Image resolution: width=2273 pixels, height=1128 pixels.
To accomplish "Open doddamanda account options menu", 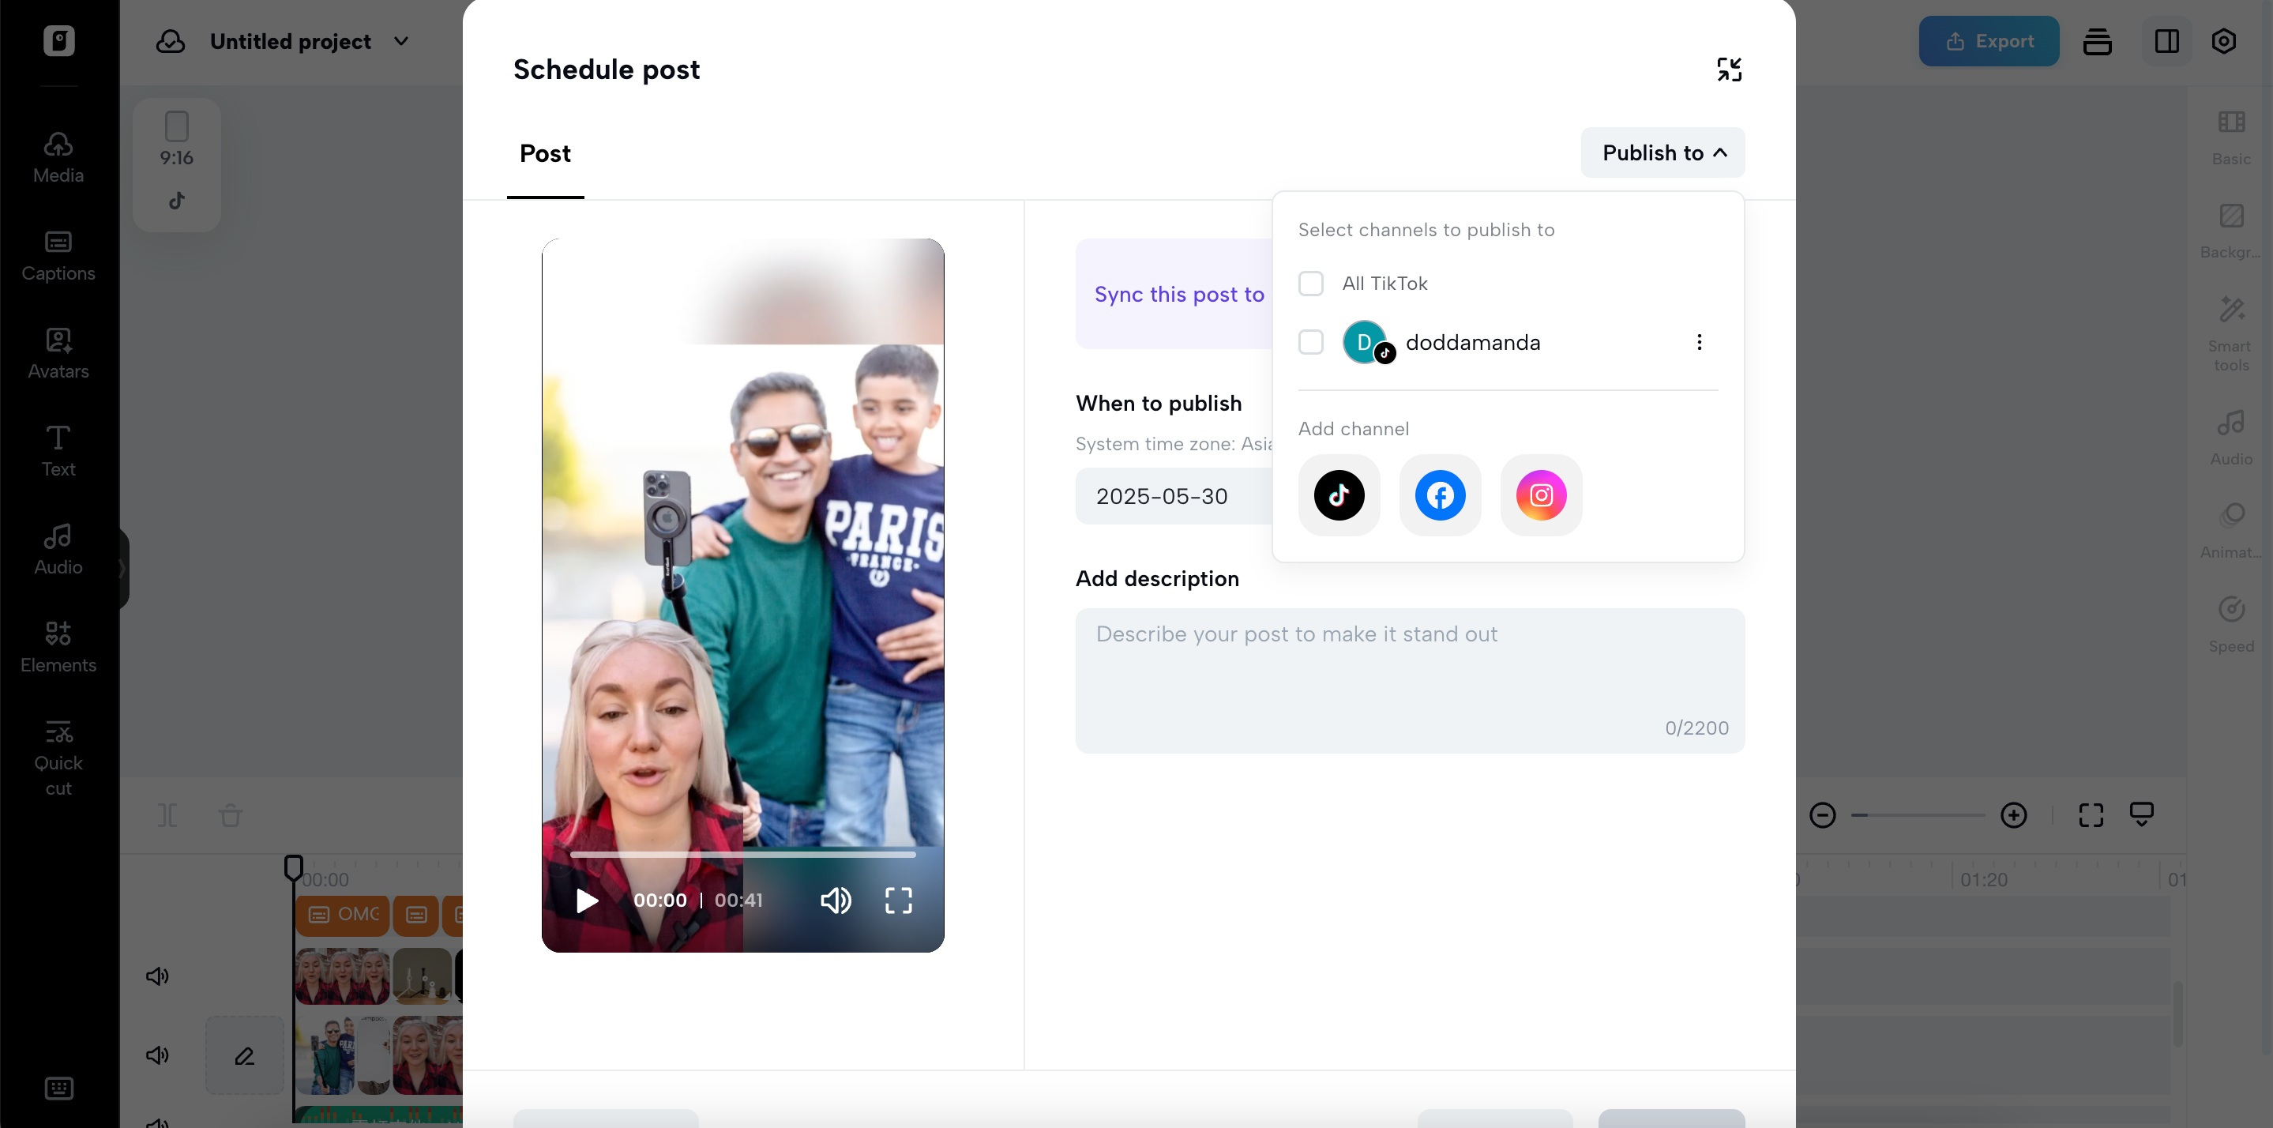I will (x=1699, y=343).
